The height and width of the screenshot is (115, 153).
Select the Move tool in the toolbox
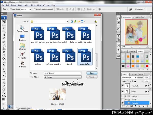pos(4,22)
